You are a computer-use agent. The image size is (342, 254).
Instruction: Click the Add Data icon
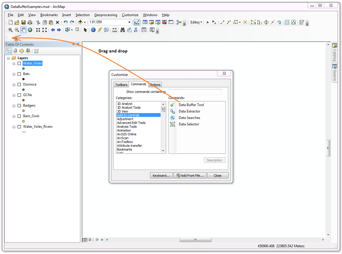pos(80,22)
